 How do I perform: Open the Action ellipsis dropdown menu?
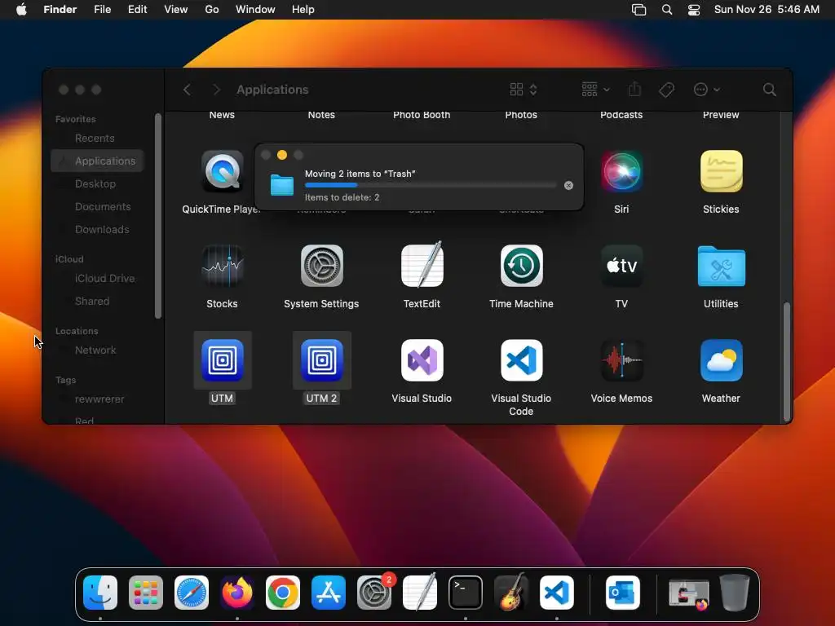coord(707,90)
